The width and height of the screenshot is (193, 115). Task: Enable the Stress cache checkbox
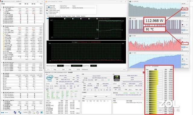(49, 9)
